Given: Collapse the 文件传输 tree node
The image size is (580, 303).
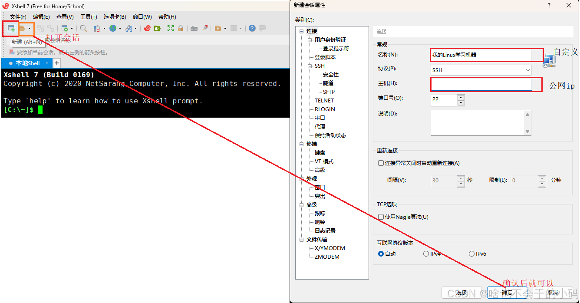Looking at the screenshot, I should tap(302, 239).
